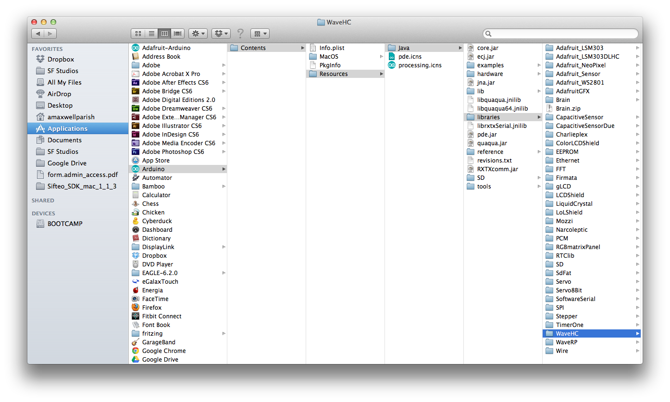Select the Automator app
The height and width of the screenshot is (402, 670).
click(178, 177)
